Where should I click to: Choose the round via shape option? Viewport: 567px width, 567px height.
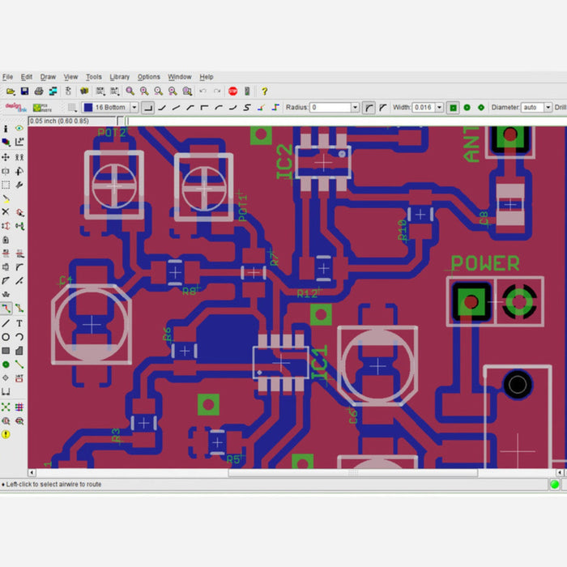pos(467,107)
